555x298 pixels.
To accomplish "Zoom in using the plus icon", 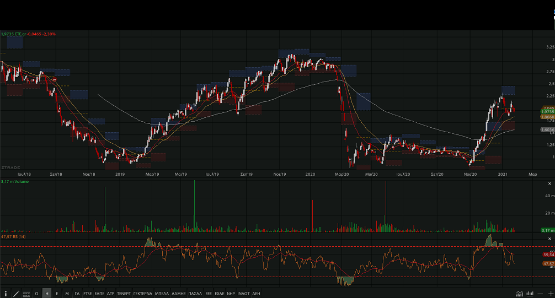I will coord(549,294).
